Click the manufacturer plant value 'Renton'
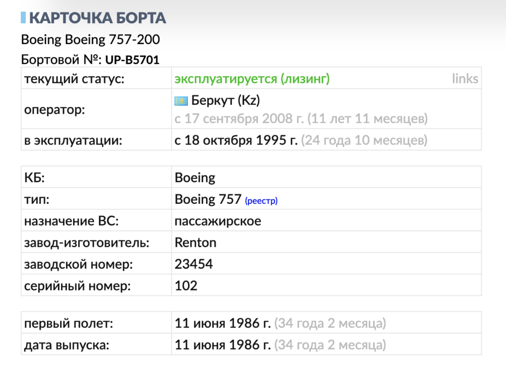Image resolution: width=506 pixels, height=371 pixels. pyautogui.click(x=195, y=243)
